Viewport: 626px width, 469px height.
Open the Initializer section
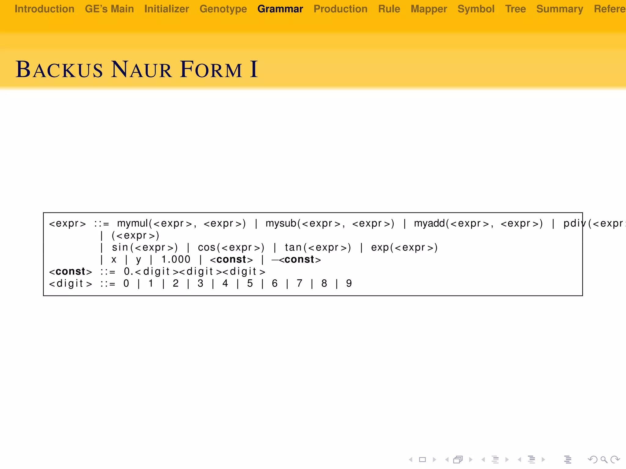point(167,9)
